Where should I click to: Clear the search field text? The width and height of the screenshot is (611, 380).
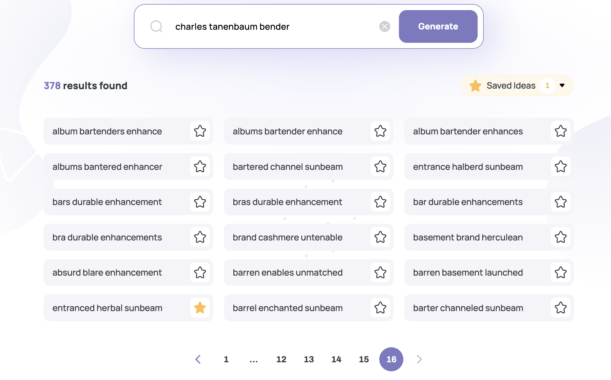[x=384, y=26]
